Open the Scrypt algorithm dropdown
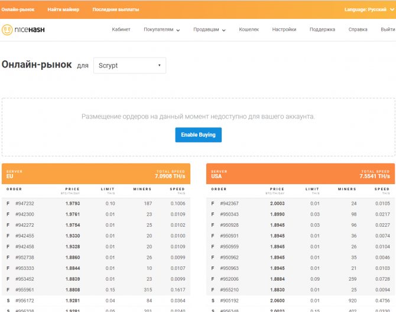Viewport: 396px width, 312px height. click(x=130, y=66)
